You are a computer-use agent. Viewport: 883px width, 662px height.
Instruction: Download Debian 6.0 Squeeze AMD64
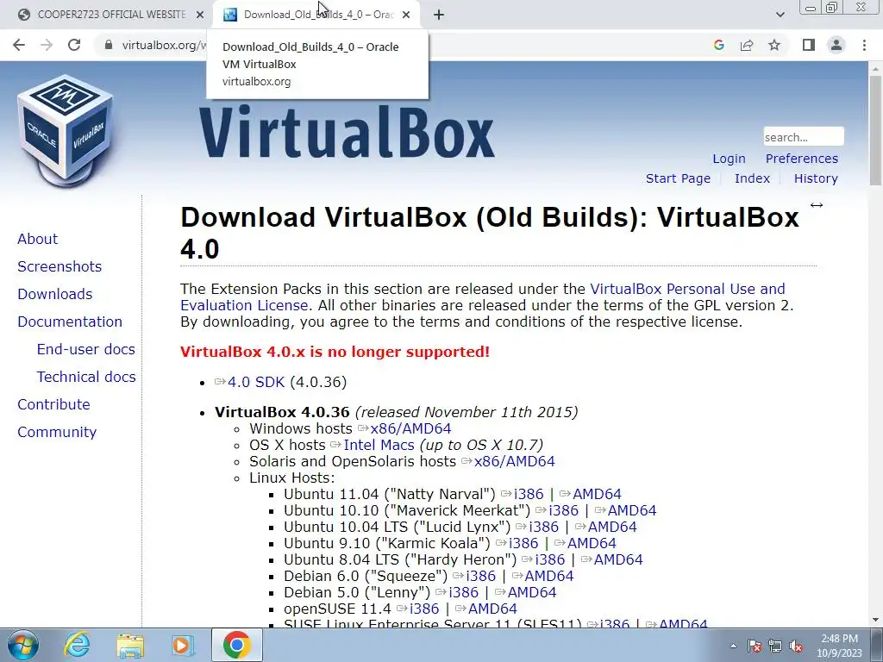[x=549, y=576]
